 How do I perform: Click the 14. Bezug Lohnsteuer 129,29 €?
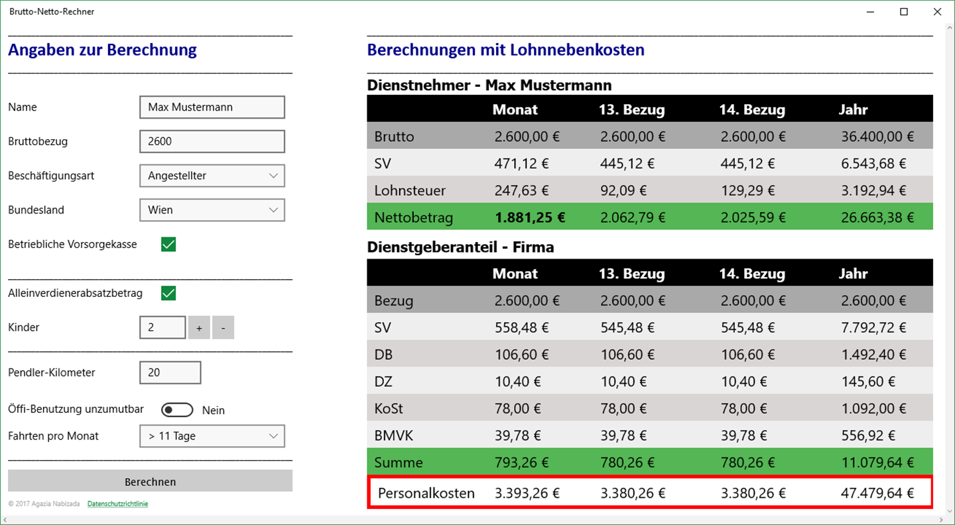coord(747,191)
